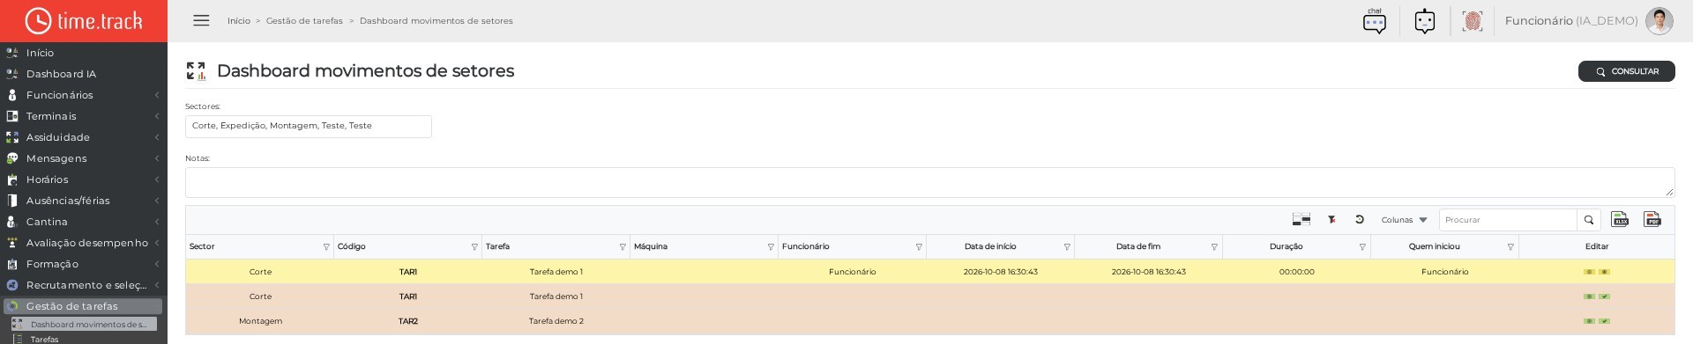Clear filters with the funnel icon

(x=1331, y=220)
